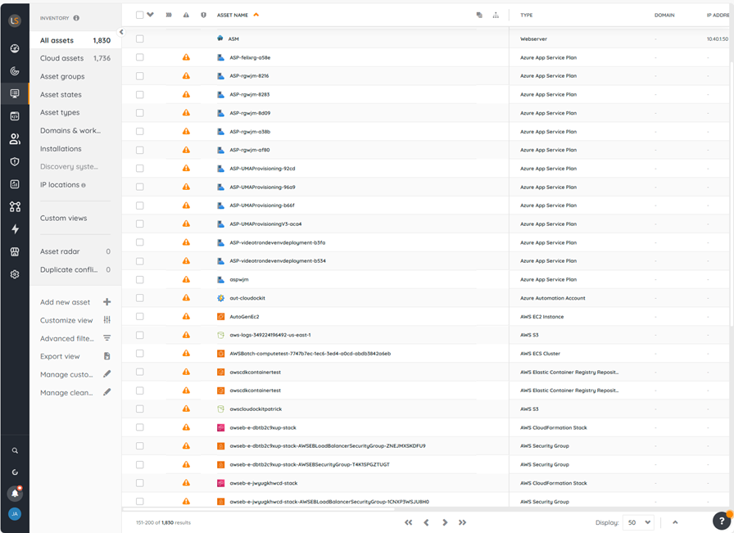Click the Add new asset plus icon

106,302
